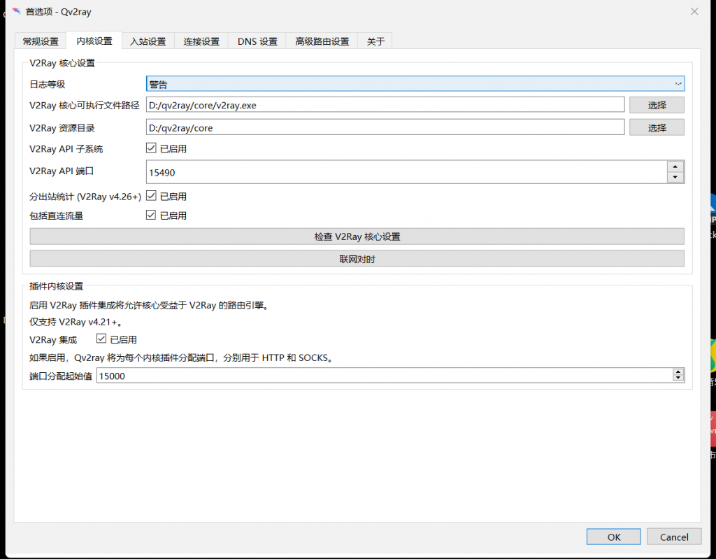Close the preferences window with X
Viewport: 716px width, 559px height.
point(694,11)
